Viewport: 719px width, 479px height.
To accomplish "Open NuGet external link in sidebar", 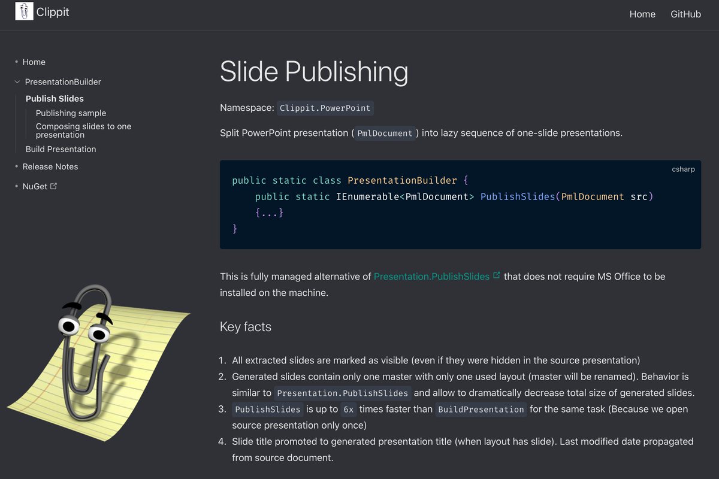I will [40, 186].
